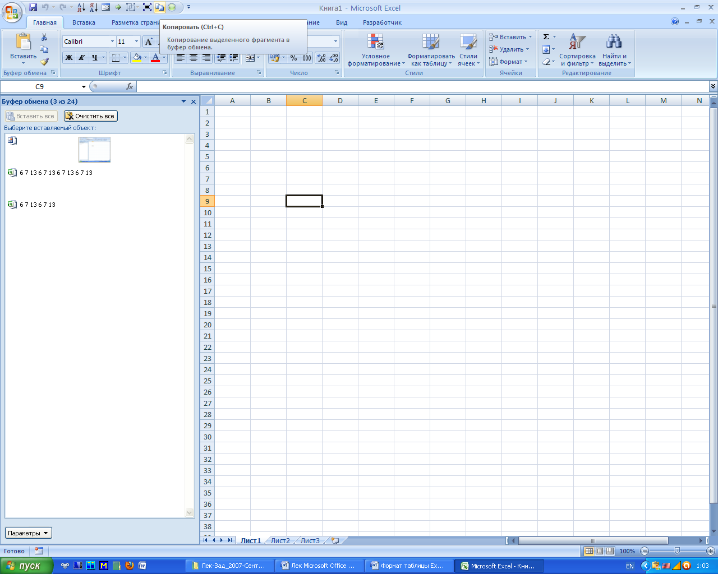Open the Calibri font name dropdown

[x=112, y=41]
